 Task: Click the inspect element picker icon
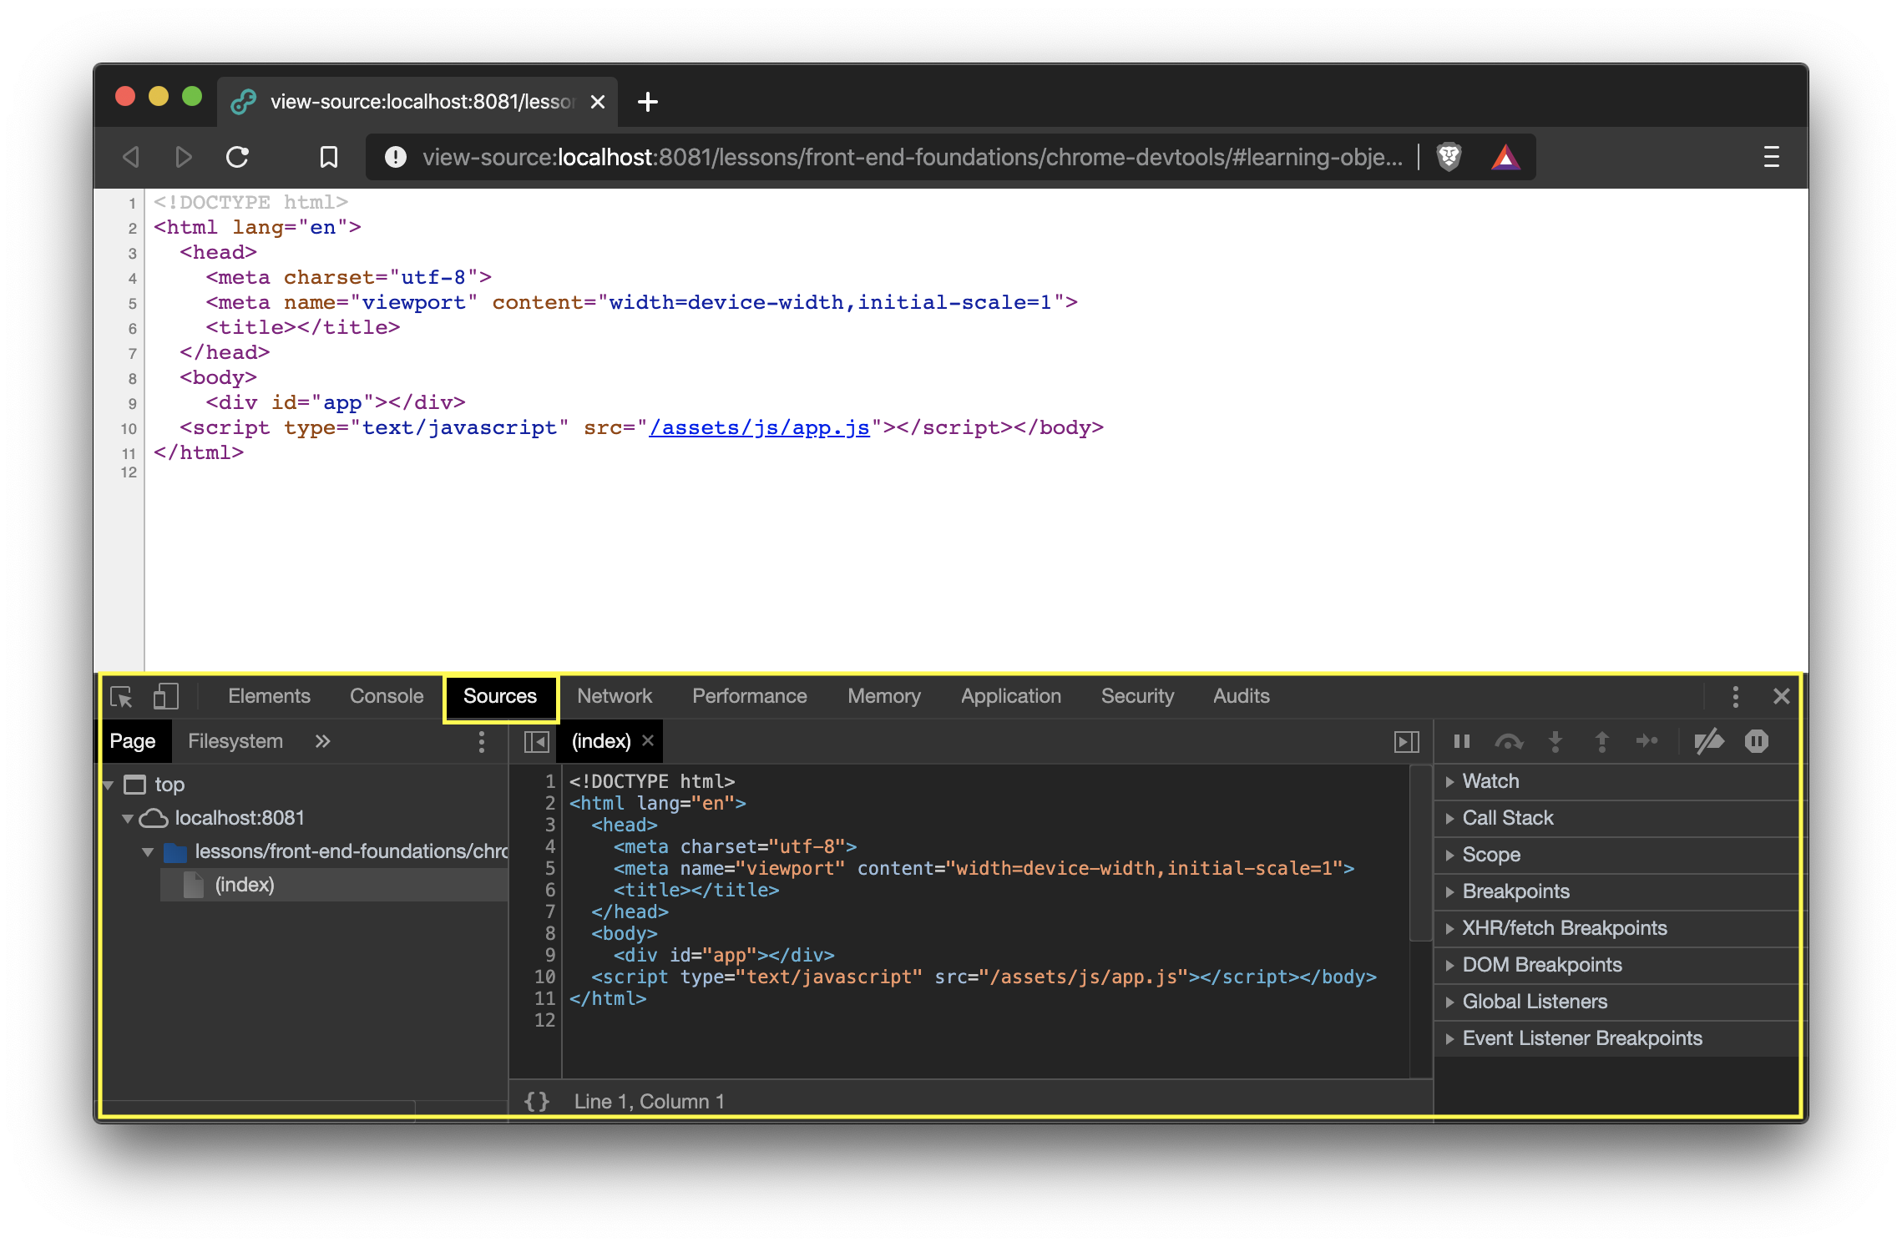tap(122, 696)
